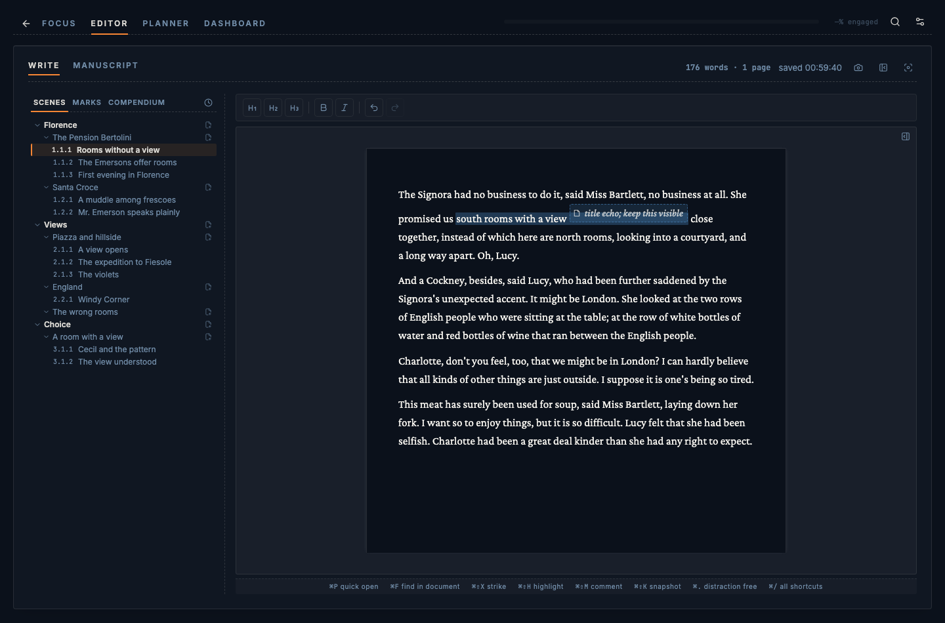Open the settings sliders icon
945x623 pixels.
click(920, 22)
